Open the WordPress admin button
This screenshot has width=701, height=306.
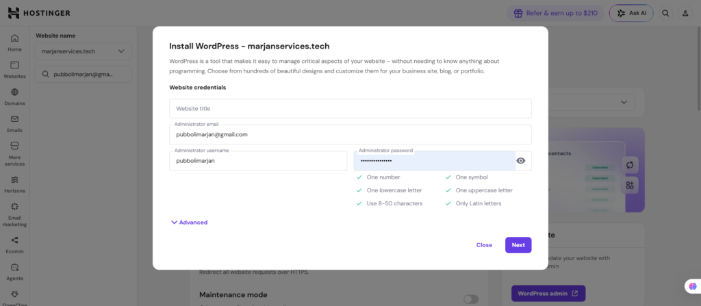coord(548,294)
